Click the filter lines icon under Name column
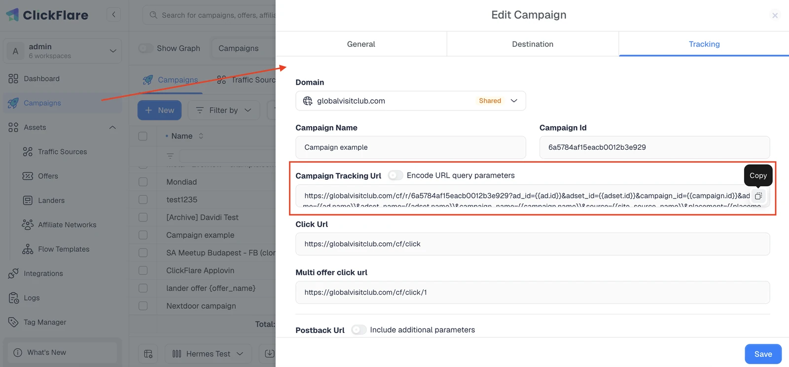The width and height of the screenshot is (789, 367). [x=170, y=156]
